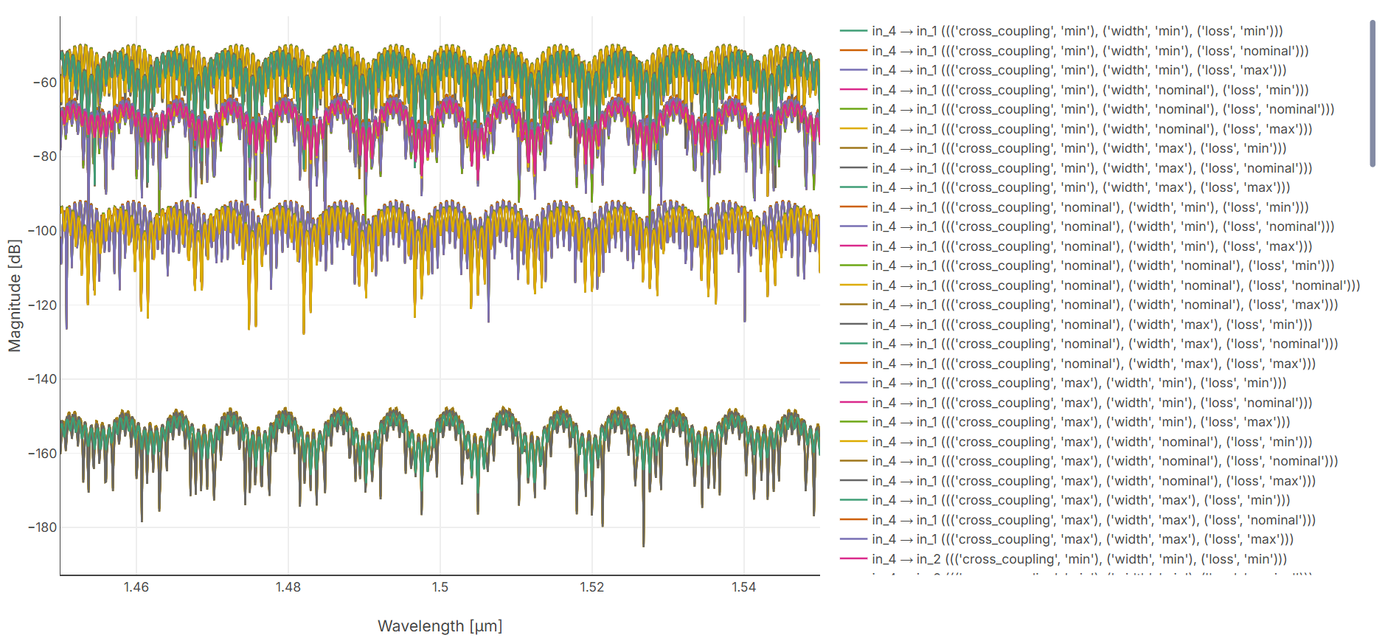Click the 1.5 tick label on x-axis
The height and width of the screenshot is (641, 1385).
tap(440, 587)
